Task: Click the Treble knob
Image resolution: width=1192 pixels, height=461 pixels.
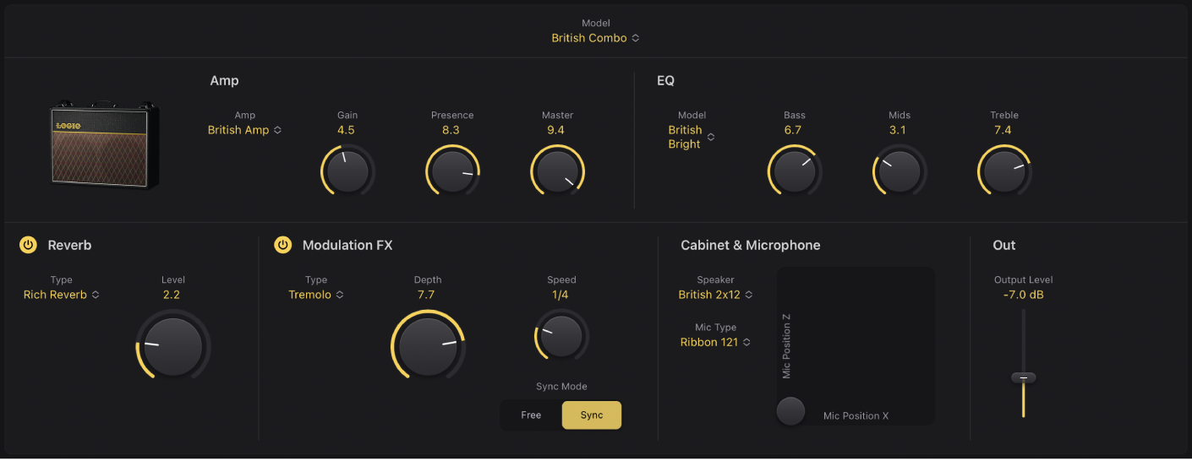Action: [1004, 171]
